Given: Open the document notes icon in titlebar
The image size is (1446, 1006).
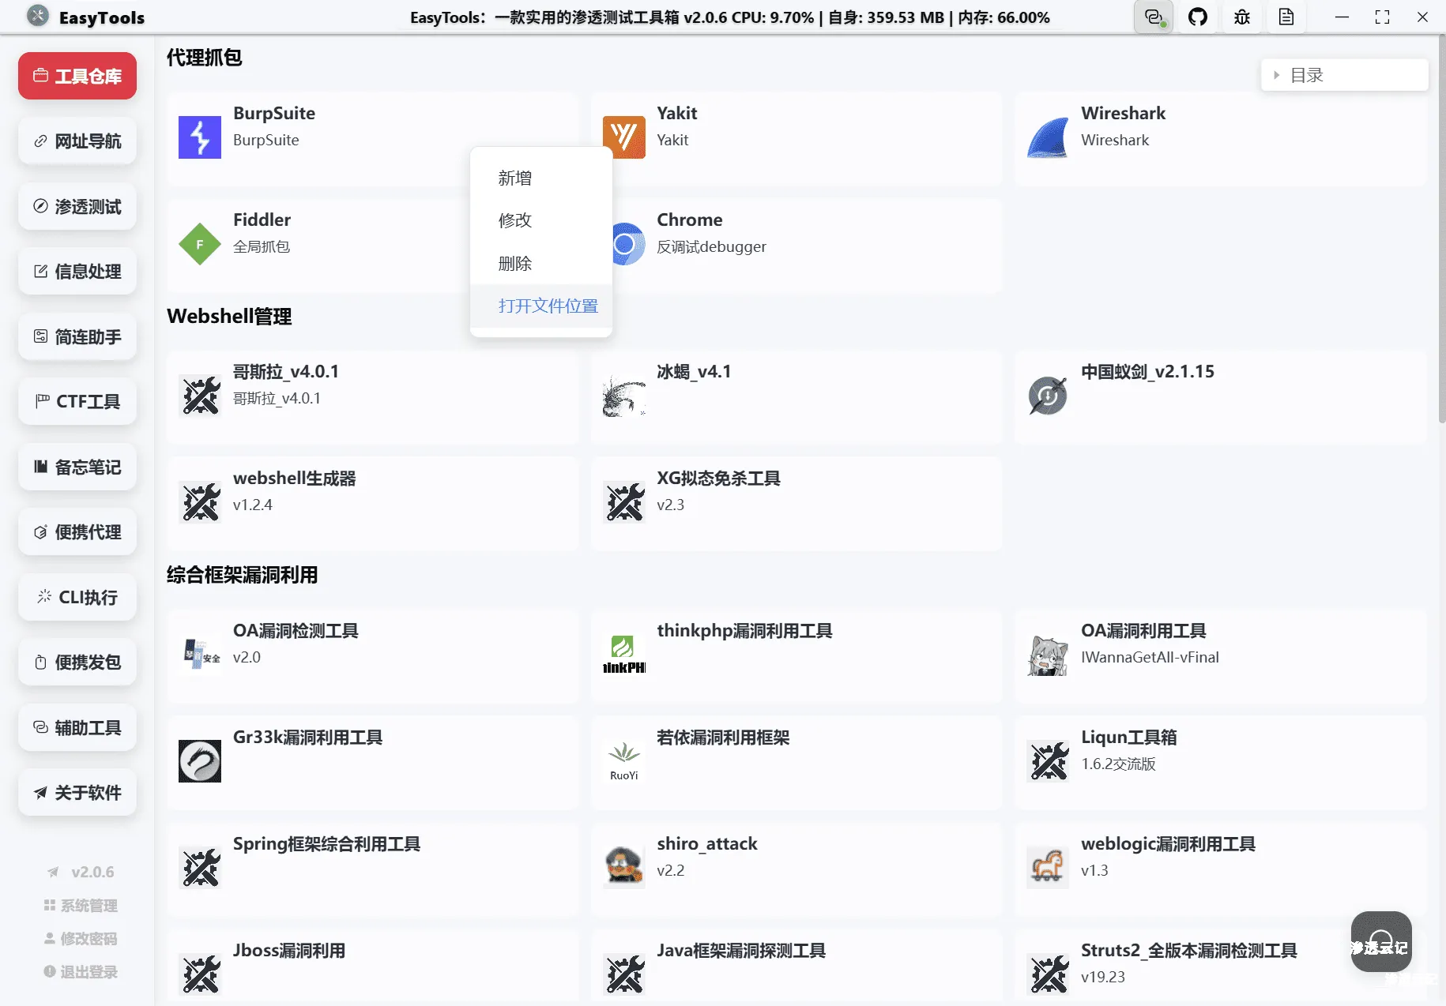Looking at the screenshot, I should click(1286, 17).
